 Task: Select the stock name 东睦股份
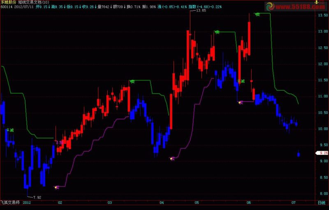tap(8, 2)
